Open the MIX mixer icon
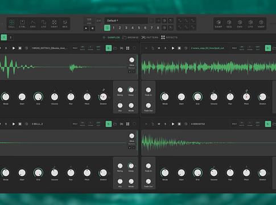 pyautogui.click(x=65, y=24)
